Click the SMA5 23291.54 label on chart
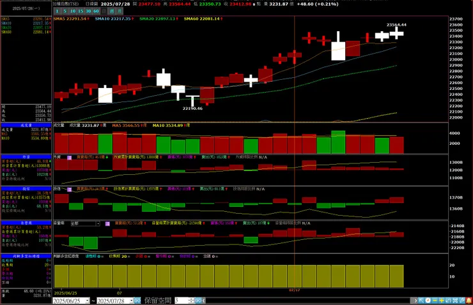 click(x=72, y=19)
